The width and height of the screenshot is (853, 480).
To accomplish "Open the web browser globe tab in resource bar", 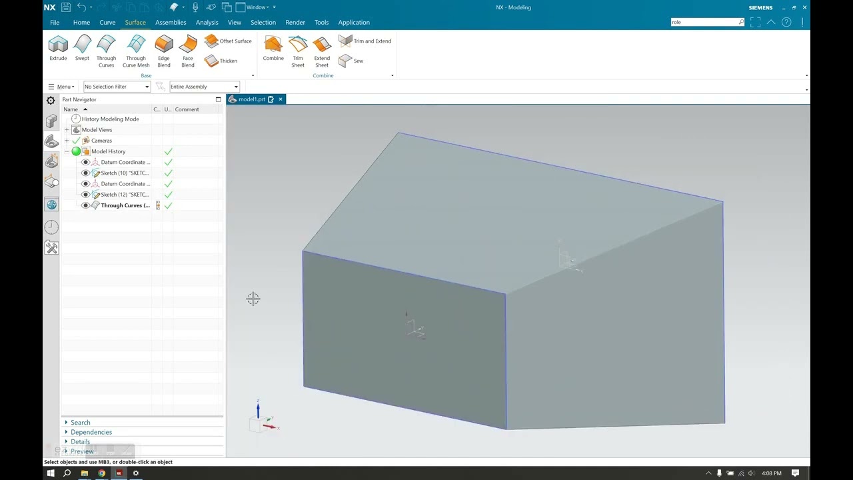I will point(51,205).
